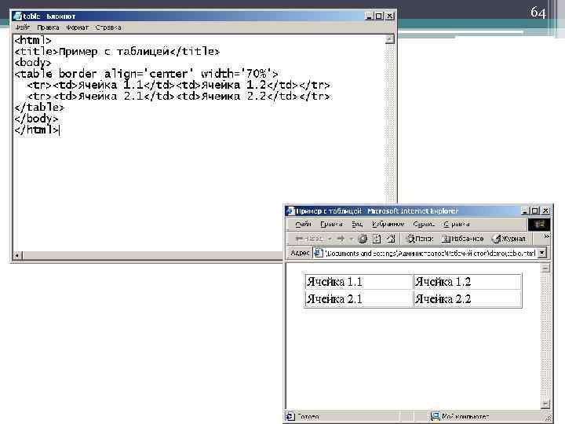Click the Forward arrow in browser toolbar
The height and width of the screenshot is (424, 565).
click(x=341, y=239)
